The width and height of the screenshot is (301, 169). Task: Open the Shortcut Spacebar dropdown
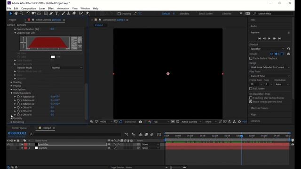pyautogui.click(x=268, y=49)
